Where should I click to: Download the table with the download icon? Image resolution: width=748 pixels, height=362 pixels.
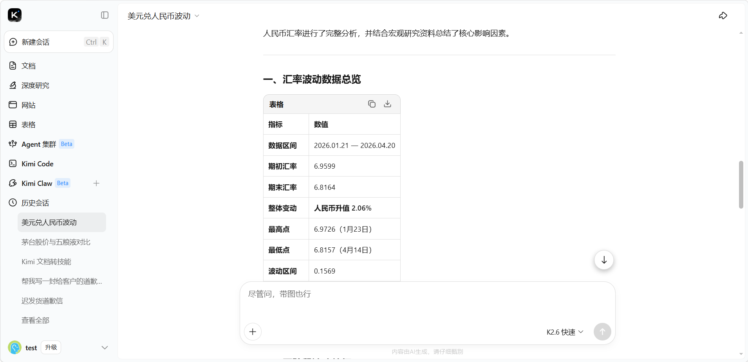(387, 104)
